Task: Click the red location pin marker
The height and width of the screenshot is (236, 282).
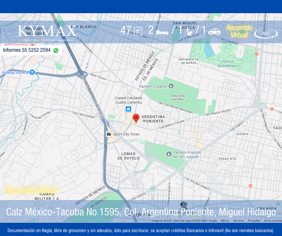Action: point(136,118)
